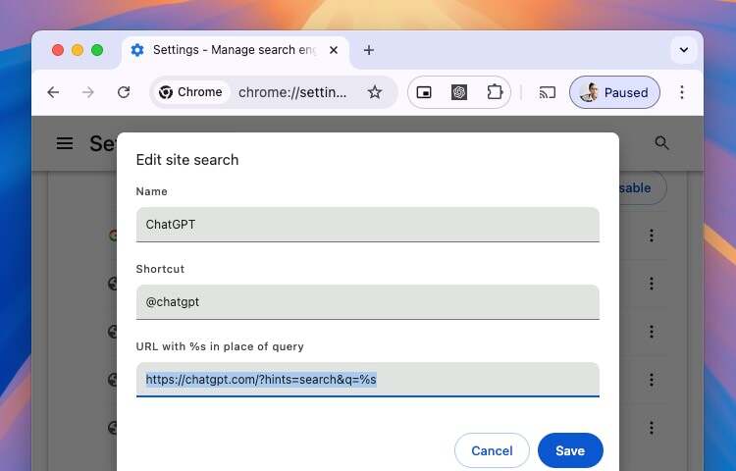The image size is (736, 471).
Task: Click the back navigation arrow
Action: 53,92
